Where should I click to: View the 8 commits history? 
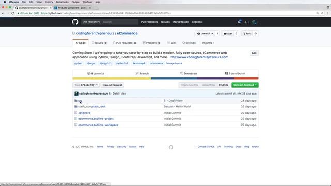[96, 73]
